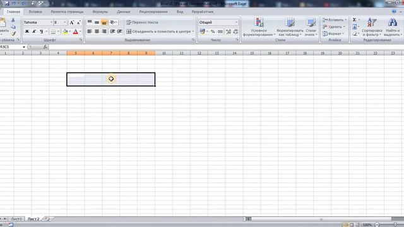The image size is (404, 227).
Task: Decrease font size with small A icon
Action: point(78,23)
